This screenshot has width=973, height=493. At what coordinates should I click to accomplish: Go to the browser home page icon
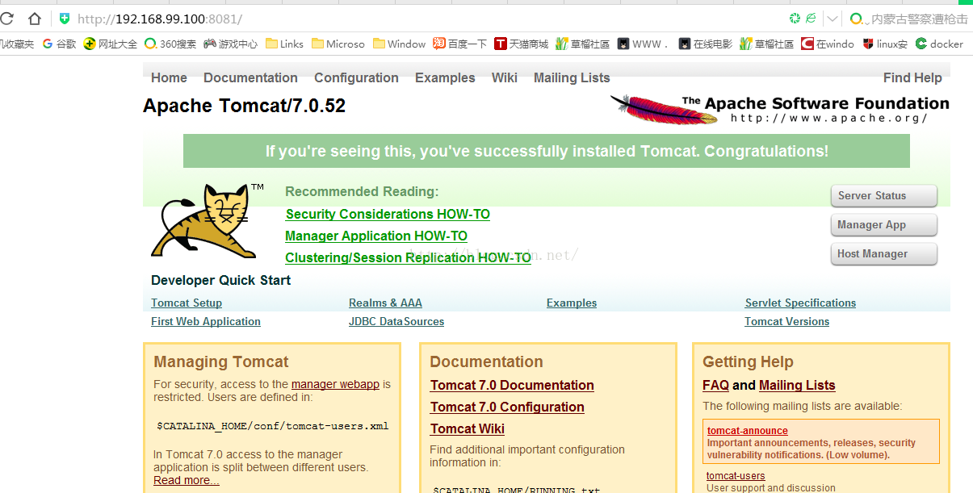tap(35, 18)
